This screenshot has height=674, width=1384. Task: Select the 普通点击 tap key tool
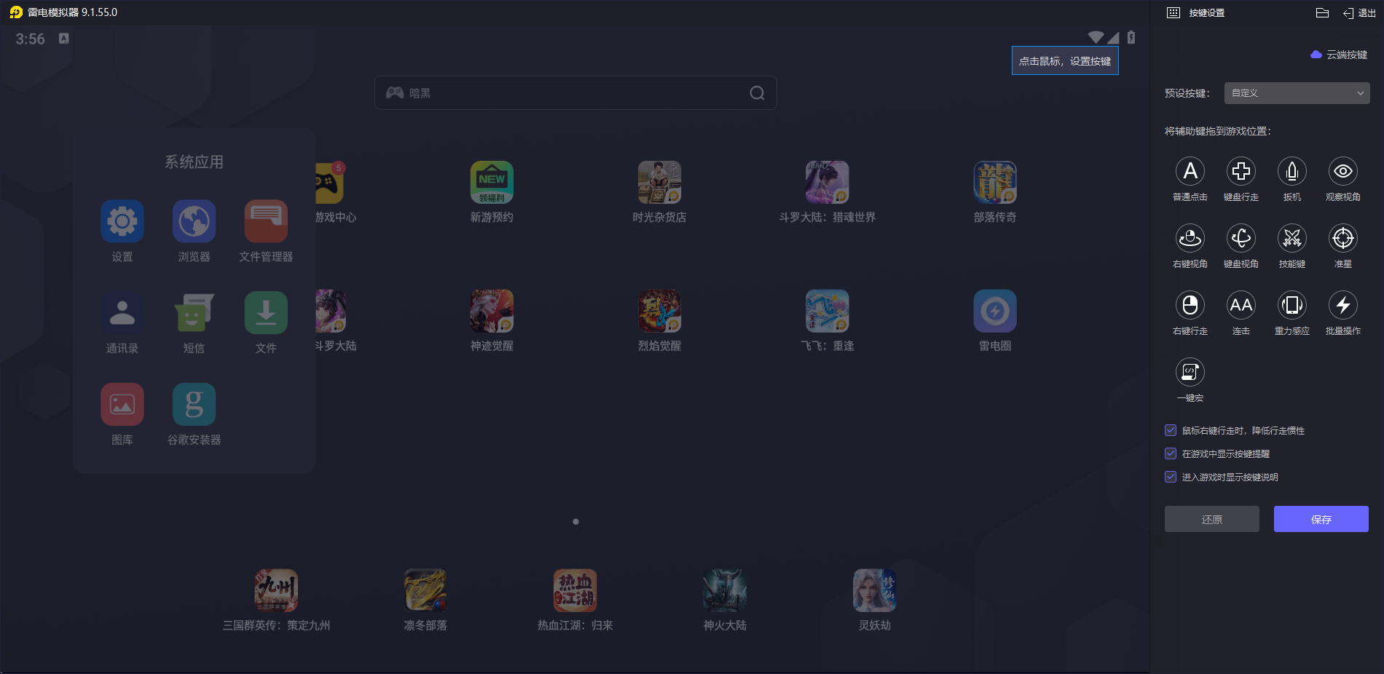pyautogui.click(x=1190, y=172)
